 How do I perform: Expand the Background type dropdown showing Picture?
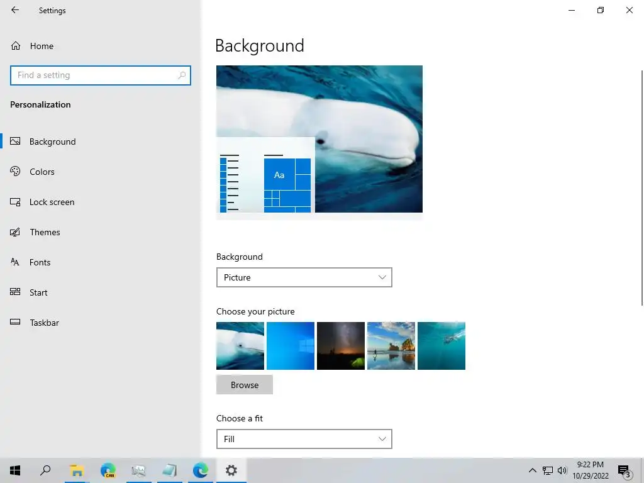point(304,277)
